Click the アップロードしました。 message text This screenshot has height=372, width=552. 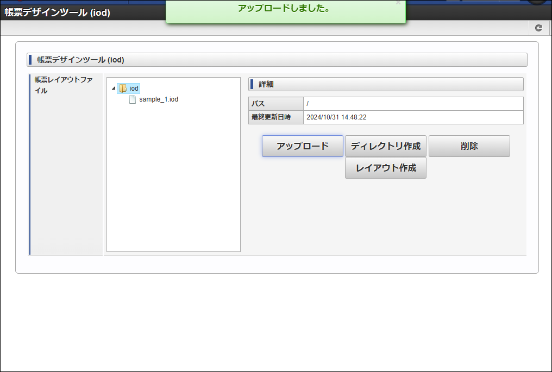pos(285,8)
